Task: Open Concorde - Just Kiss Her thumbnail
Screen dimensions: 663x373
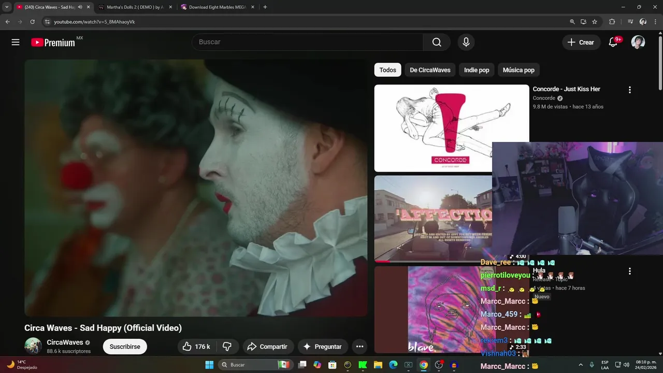Action: [452, 128]
